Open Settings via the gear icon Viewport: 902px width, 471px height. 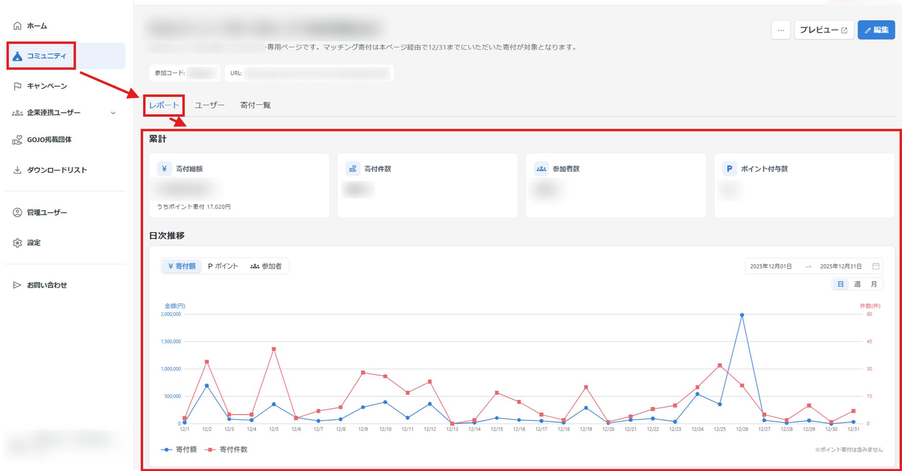[17, 243]
